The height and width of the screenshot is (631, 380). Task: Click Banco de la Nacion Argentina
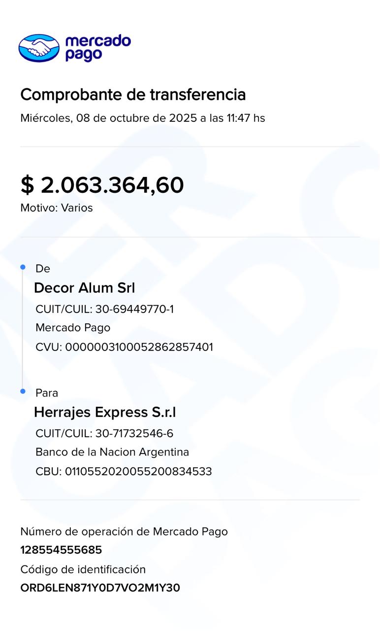(x=112, y=452)
